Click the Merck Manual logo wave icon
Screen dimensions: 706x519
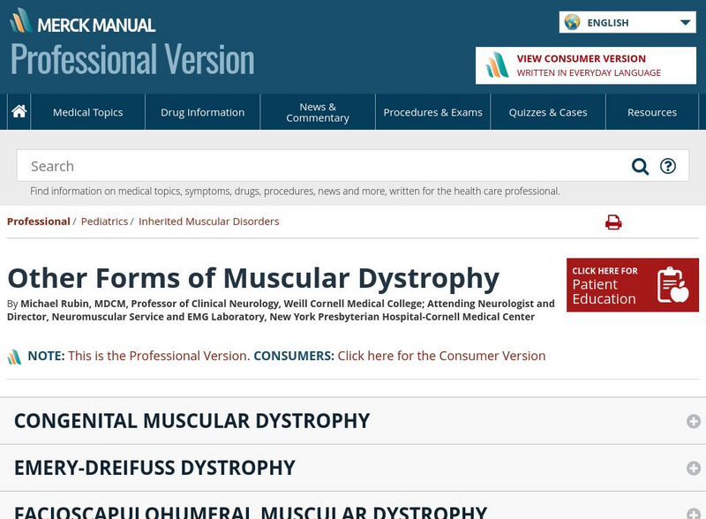tap(23, 21)
